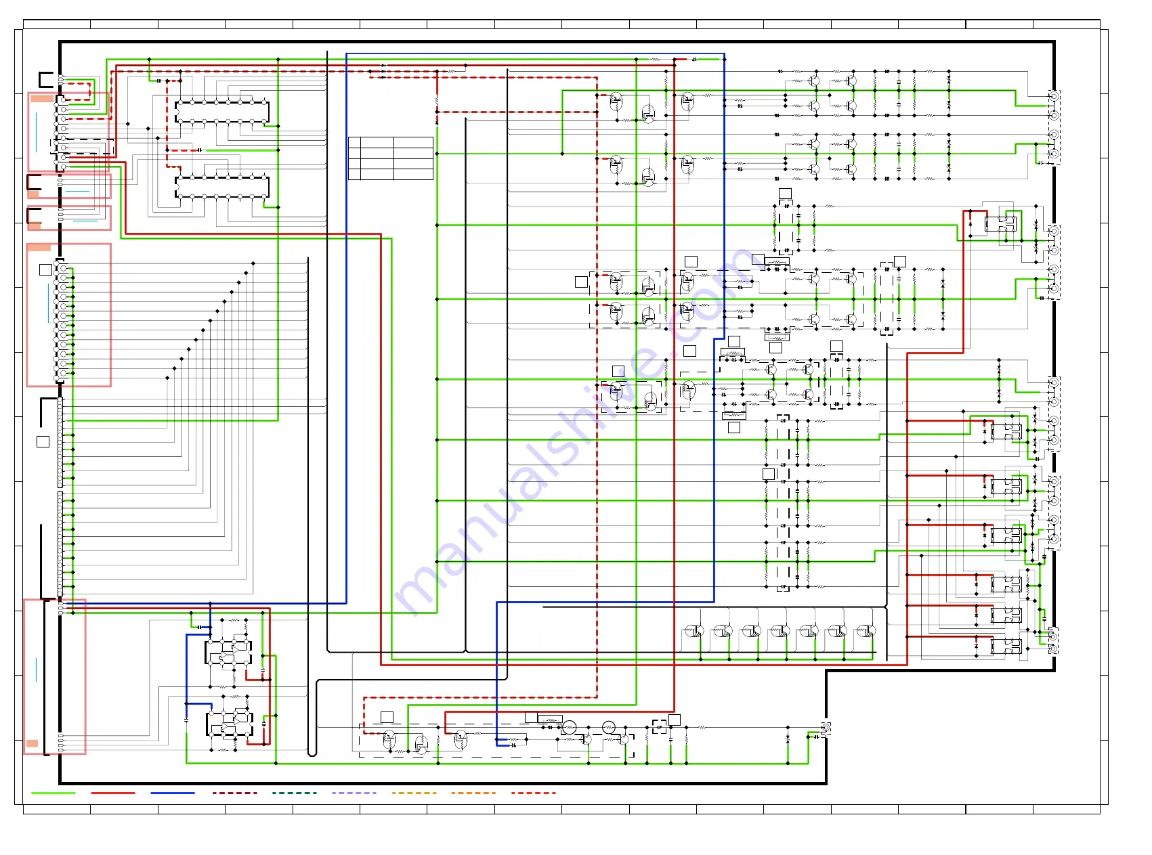Select the dark maroon dashed legend line

point(235,793)
